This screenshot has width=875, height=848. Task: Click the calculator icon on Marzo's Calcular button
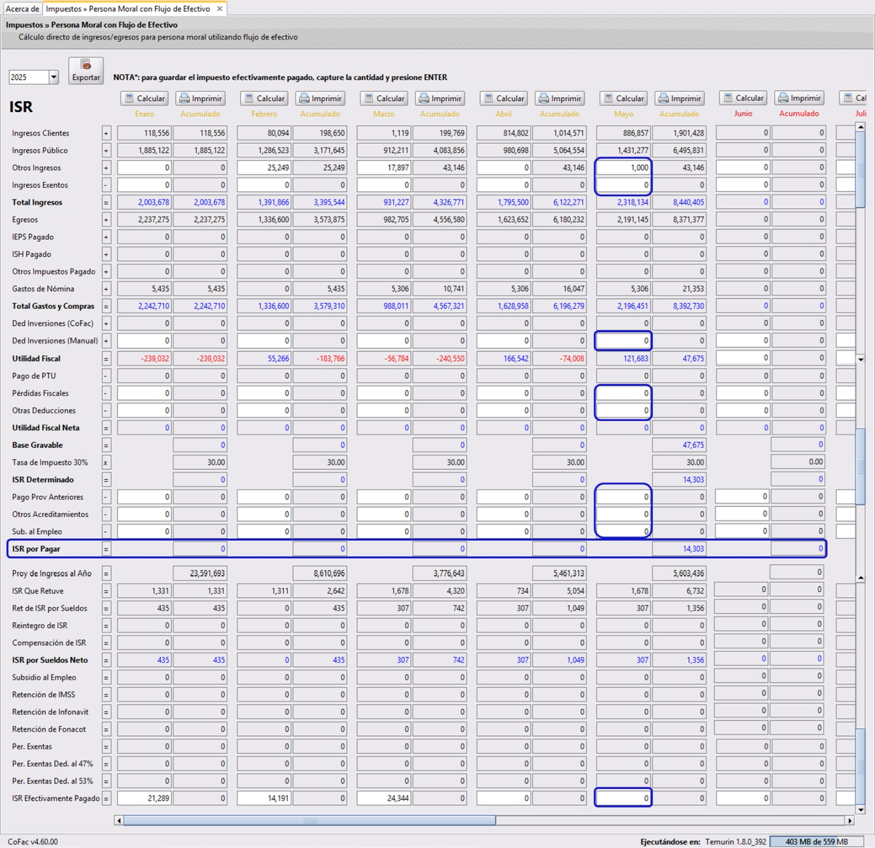(370, 98)
